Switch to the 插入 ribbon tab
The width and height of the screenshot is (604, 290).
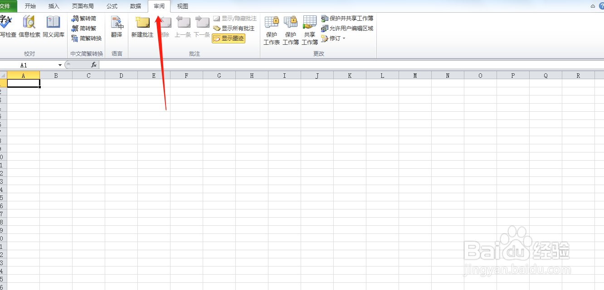point(54,6)
